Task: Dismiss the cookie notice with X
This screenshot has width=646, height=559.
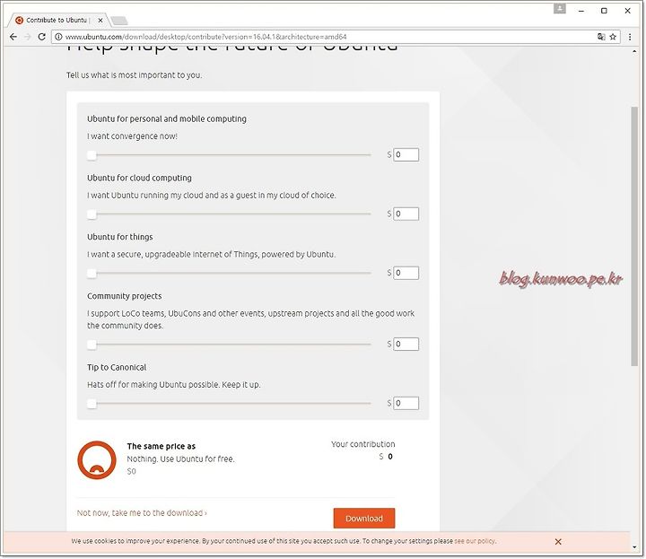Action: tap(558, 541)
